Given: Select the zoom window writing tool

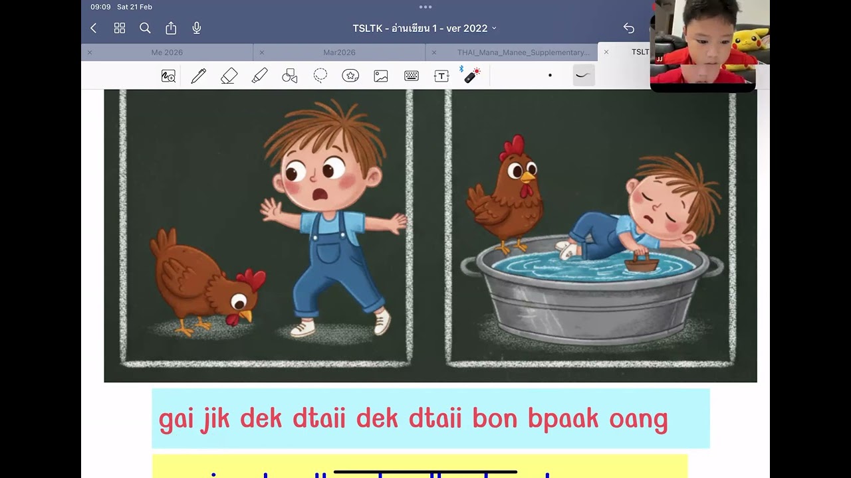Looking at the screenshot, I should coord(168,76).
